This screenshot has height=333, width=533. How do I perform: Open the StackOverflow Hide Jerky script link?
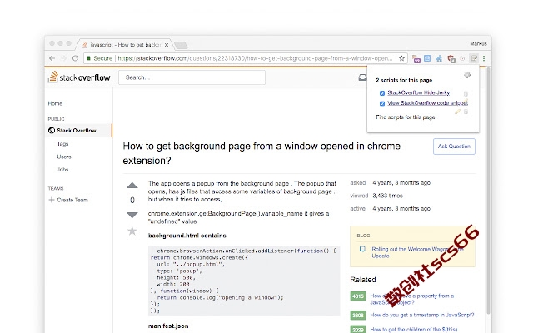pyautogui.click(x=418, y=92)
